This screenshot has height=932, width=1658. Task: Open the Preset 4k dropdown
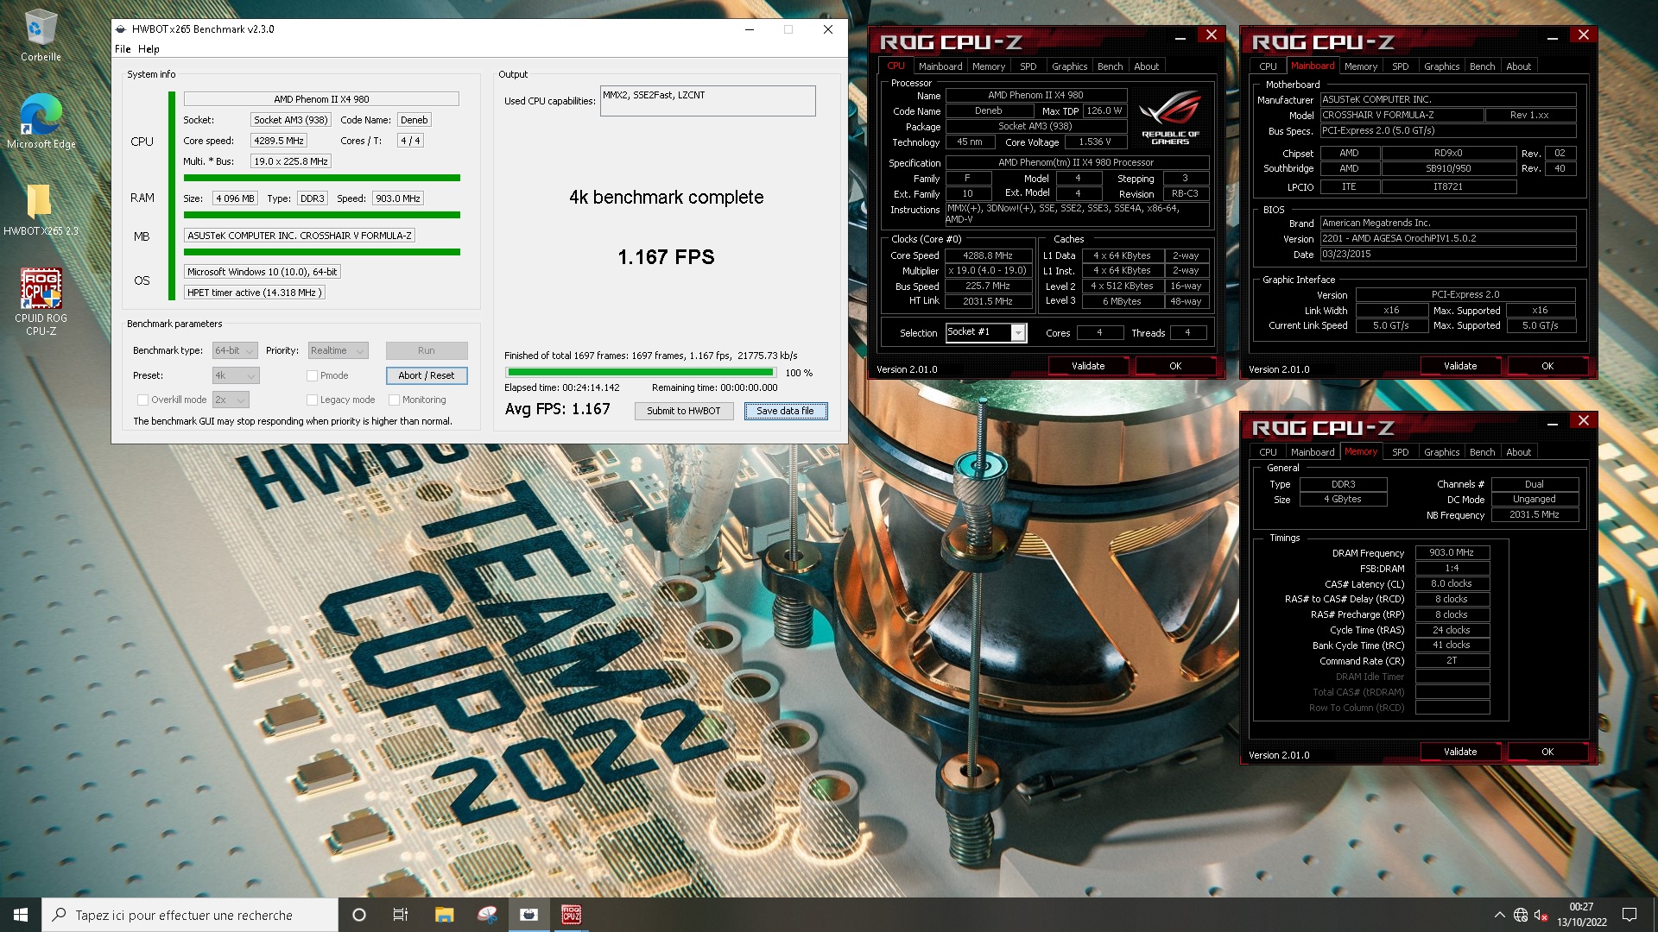point(236,375)
